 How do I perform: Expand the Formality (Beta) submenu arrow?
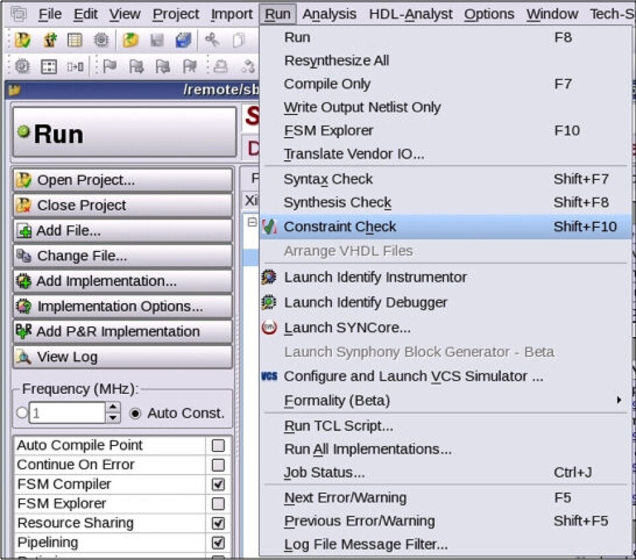tap(619, 400)
